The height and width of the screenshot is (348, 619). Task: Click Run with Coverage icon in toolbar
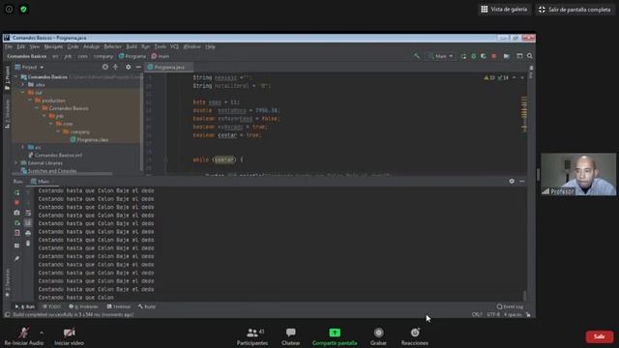(x=484, y=56)
